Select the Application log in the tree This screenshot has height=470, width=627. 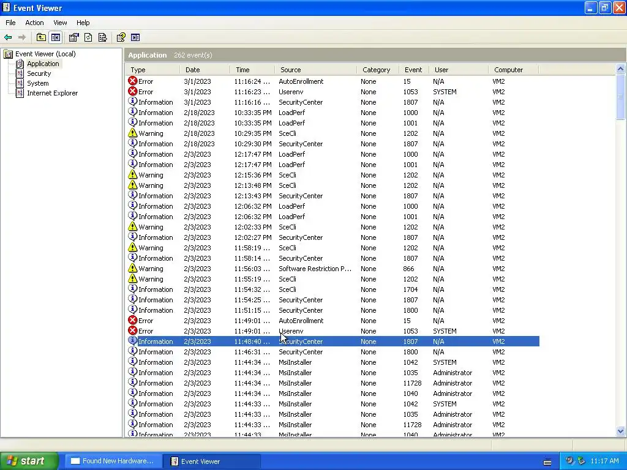tap(43, 64)
